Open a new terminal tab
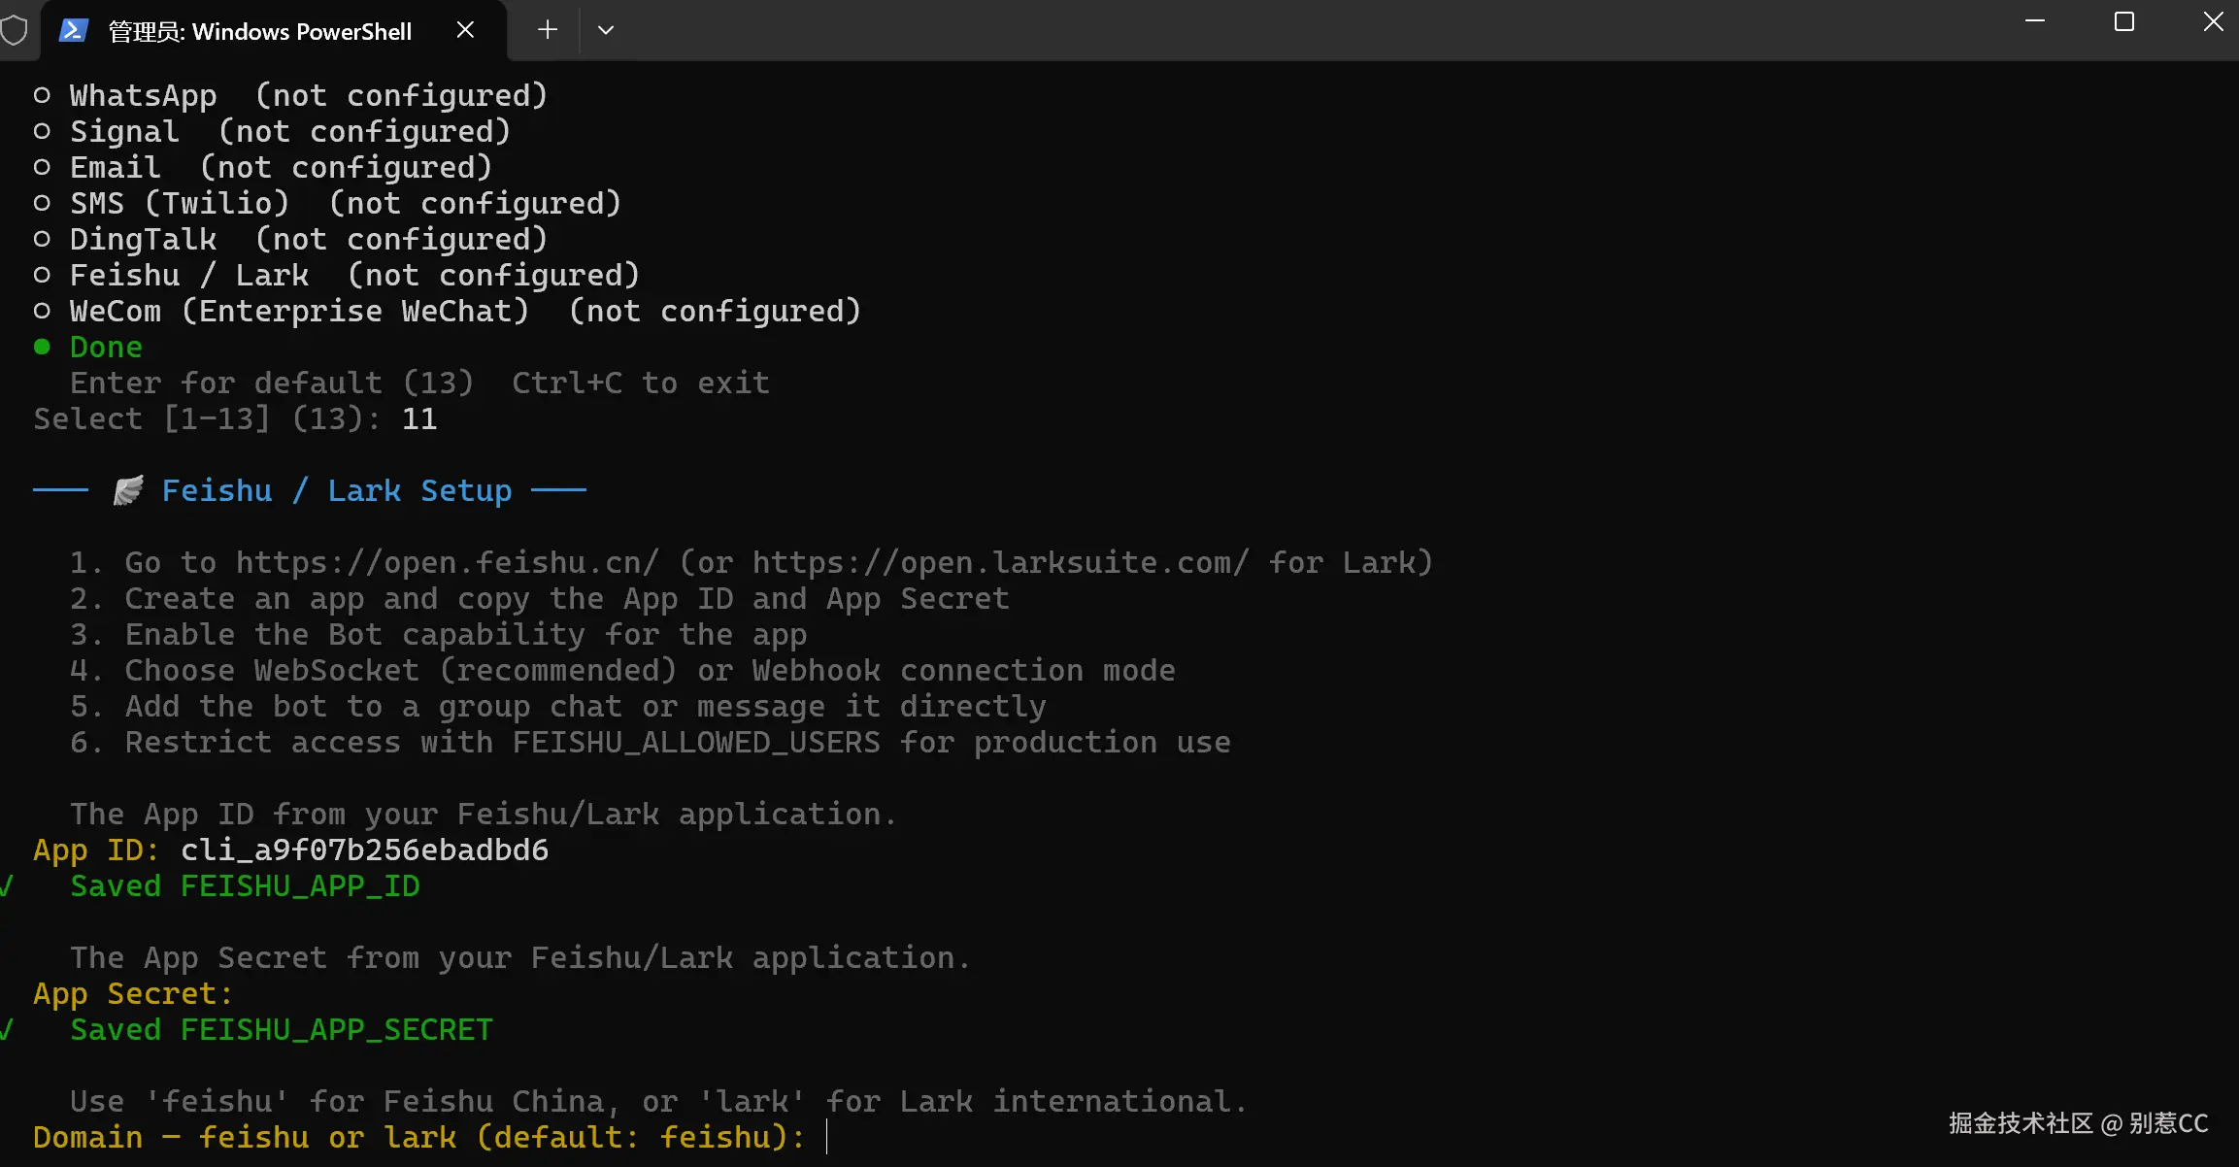Screen dimensions: 2239x1167 [x=548, y=30]
